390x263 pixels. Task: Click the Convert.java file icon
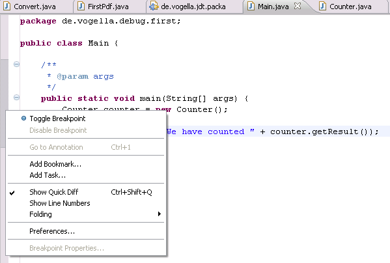point(7,7)
